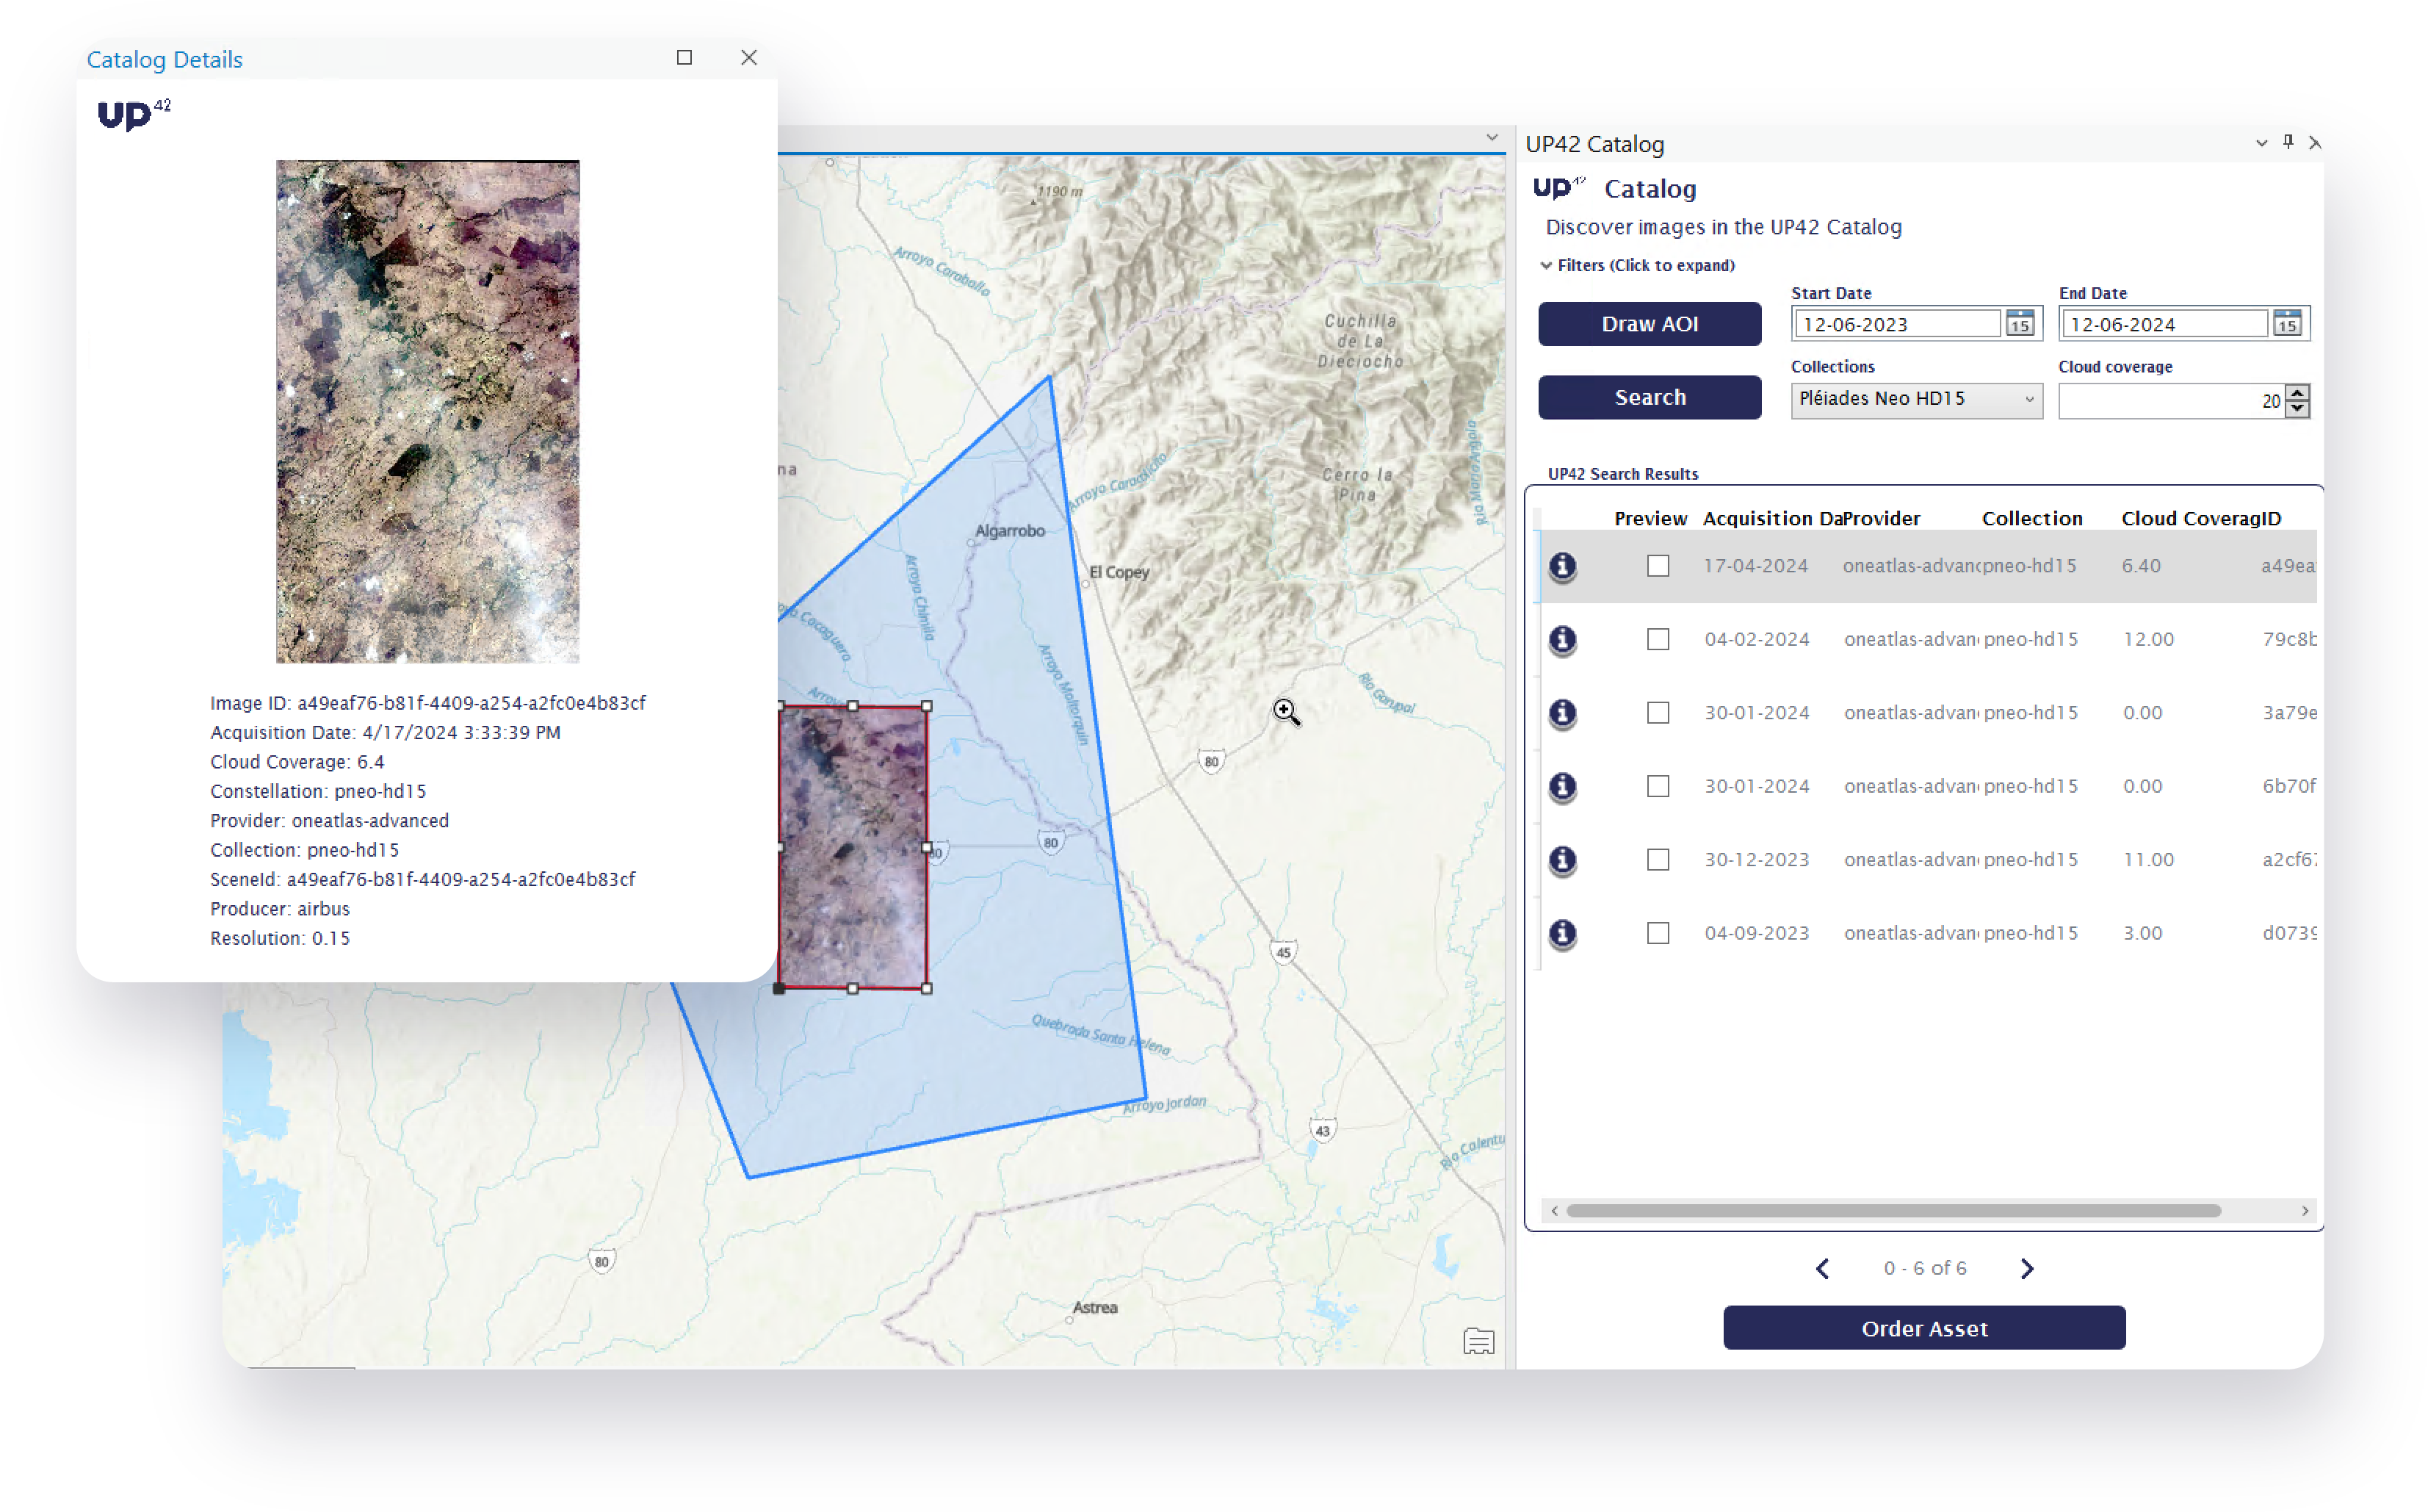Check preview box for 30-12-2023 image
Screen dimensions: 2428x1512
point(1658,860)
